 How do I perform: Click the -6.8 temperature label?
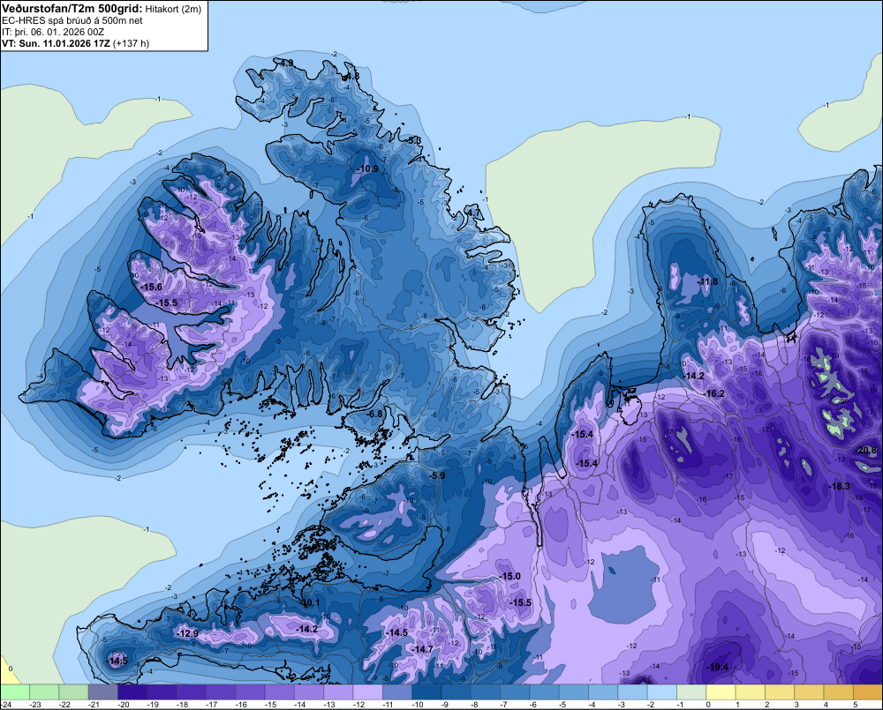coord(374,414)
